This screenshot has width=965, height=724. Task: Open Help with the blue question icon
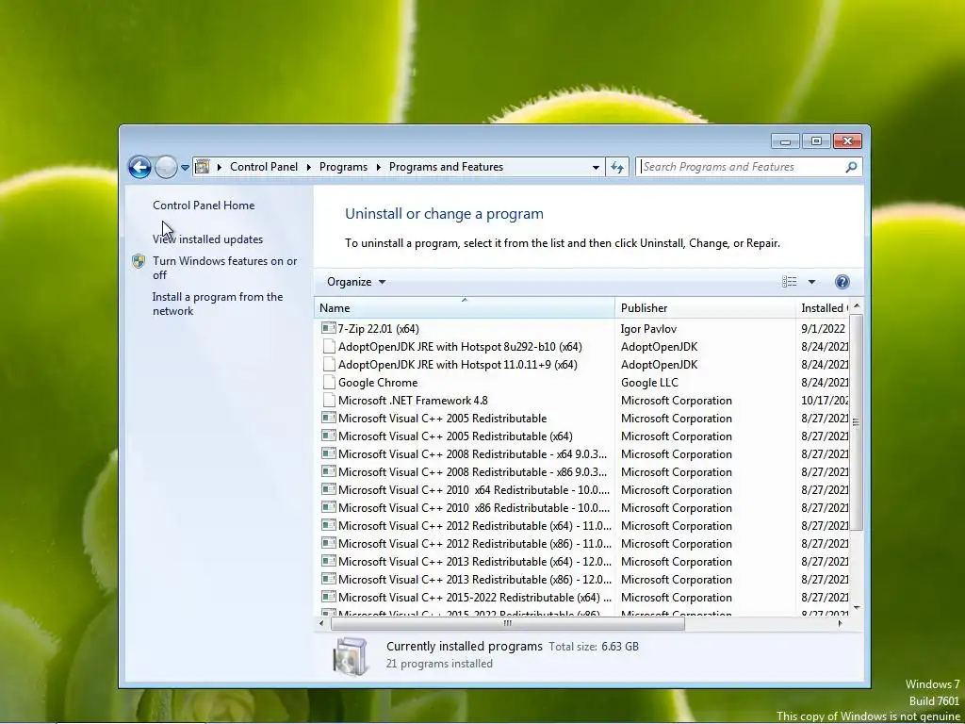click(842, 281)
